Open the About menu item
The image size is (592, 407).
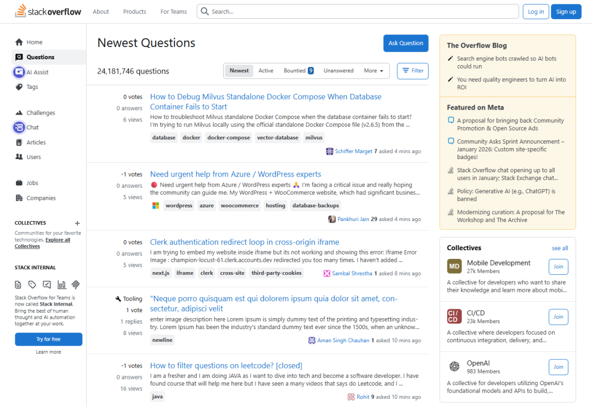pos(101,12)
